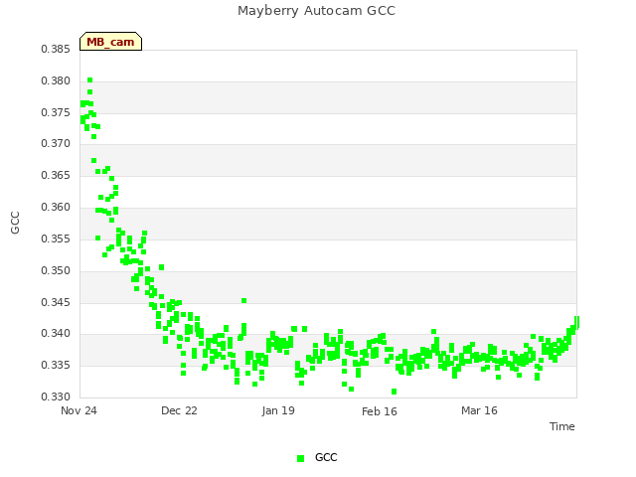Click the 0.365 y-axis value
Screen dimensions: 636x477
pos(56,175)
